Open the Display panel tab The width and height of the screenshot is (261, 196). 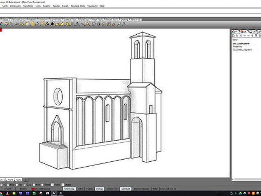click(x=253, y=31)
